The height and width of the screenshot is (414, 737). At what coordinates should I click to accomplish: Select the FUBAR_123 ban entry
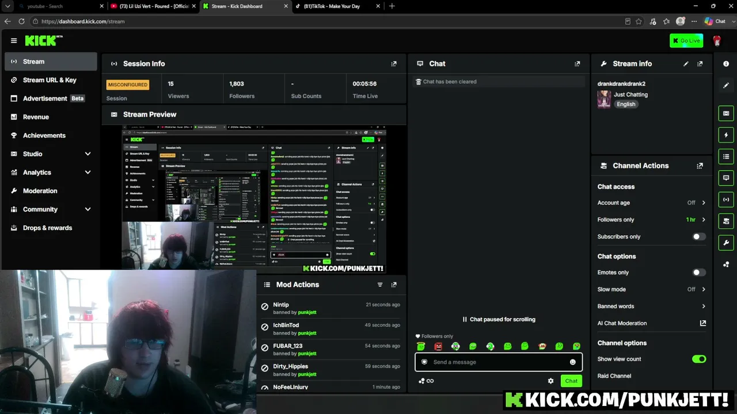click(x=331, y=350)
